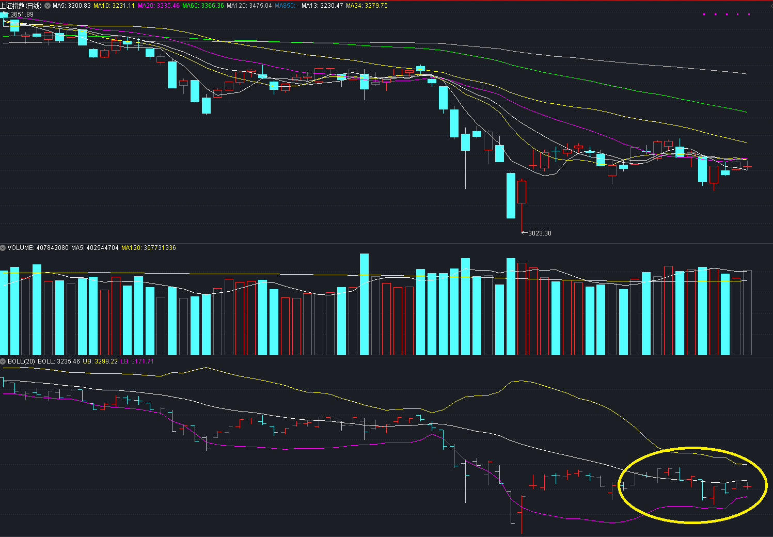Click the volume MA120: 357731936 label
This screenshot has height=537, width=773.
tap(149, 248)
